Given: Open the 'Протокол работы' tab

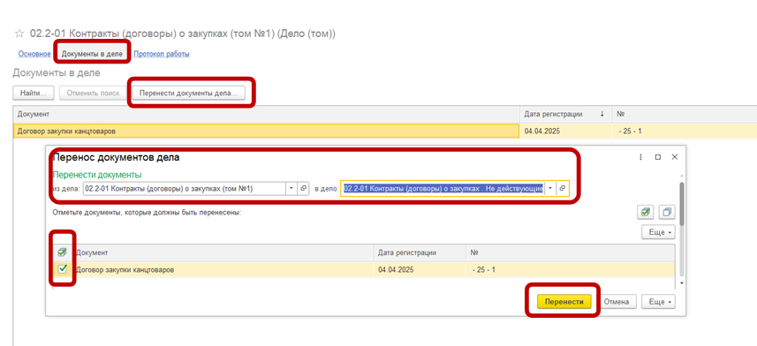Looking at the screenshot, I should pyautogui.click(x=162, y=54).
